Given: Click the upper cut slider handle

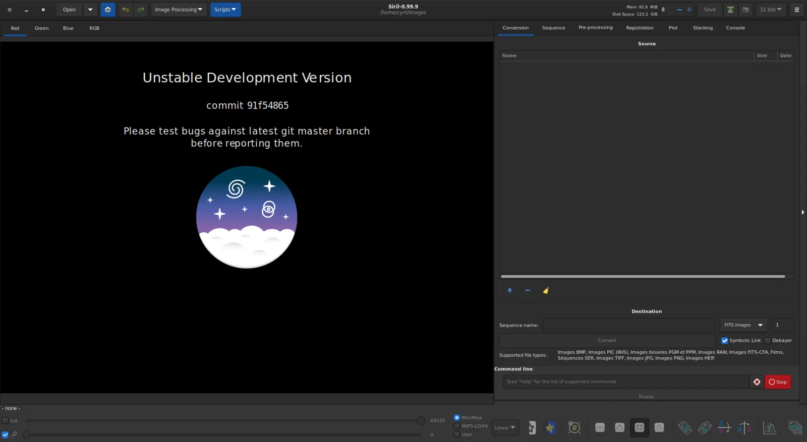Looking at the screenshot, I should [x=421, y=421].
